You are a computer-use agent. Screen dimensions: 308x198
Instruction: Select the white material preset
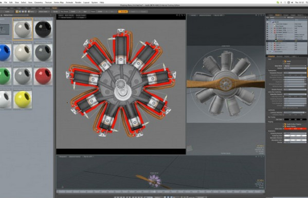pos(5,100)
